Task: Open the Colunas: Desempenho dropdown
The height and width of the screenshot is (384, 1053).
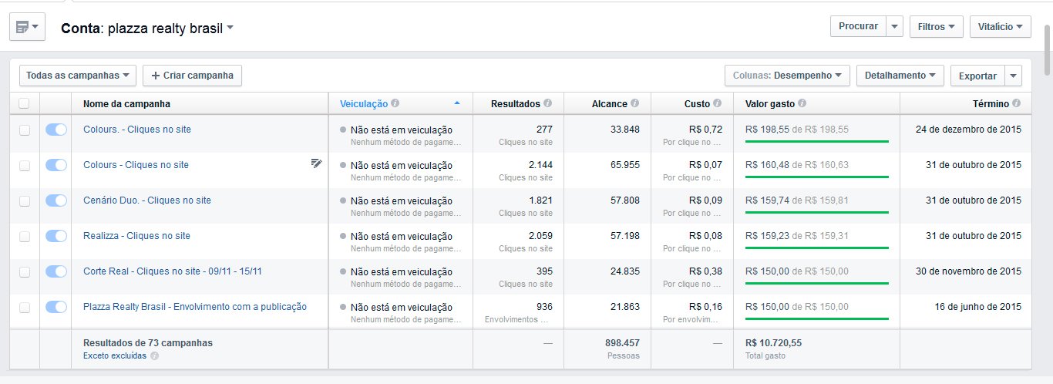Action: coord(787,76)
